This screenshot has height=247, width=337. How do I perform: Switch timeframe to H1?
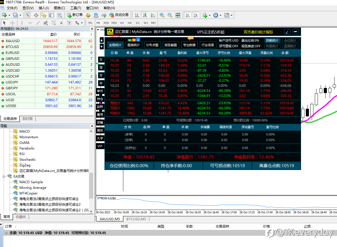122,23
